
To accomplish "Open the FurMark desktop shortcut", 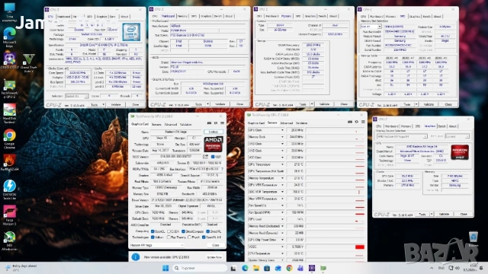I will [9, 163].
